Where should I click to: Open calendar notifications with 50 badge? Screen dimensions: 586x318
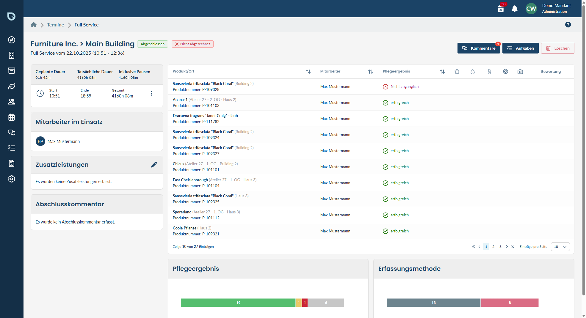click(501, 8)
